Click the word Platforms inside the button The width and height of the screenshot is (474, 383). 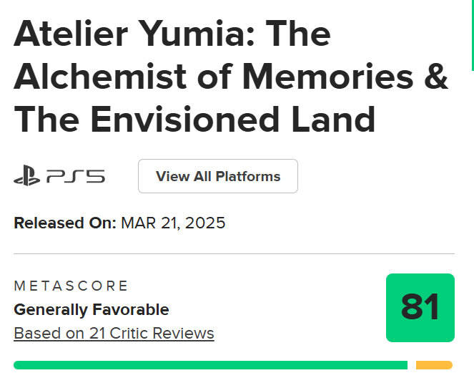(248, 176)
